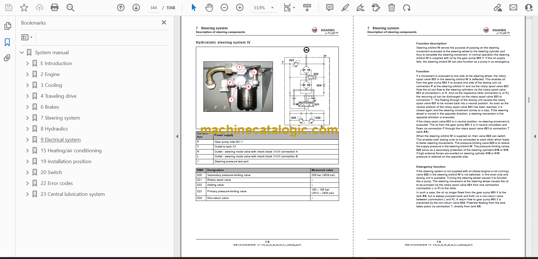Viewport: 538px width, 259px height.
Task: Click the delete trash icon
Action: [x=391, y=8]
